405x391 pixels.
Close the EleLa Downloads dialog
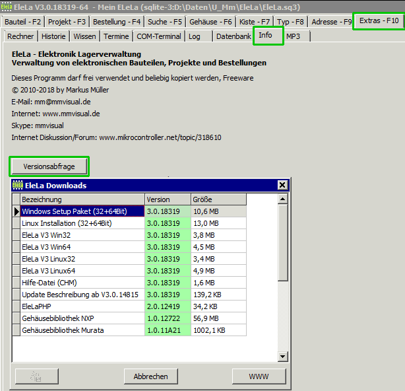(282, 185)
